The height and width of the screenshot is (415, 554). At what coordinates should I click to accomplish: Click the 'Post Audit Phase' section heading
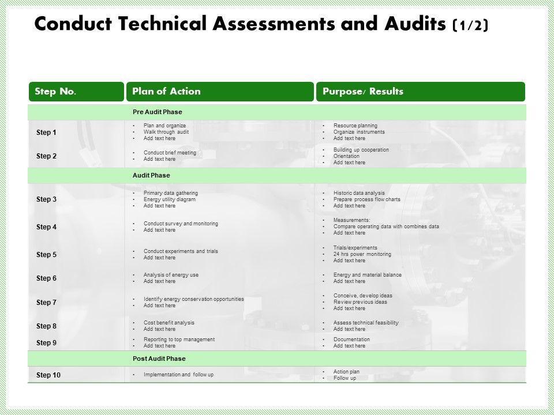159,359
